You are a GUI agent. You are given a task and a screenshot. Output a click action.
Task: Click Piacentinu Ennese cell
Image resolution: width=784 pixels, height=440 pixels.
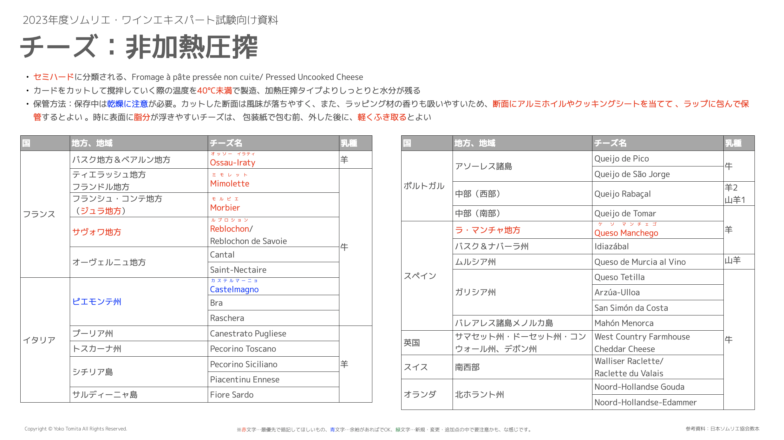click(273, 379)
